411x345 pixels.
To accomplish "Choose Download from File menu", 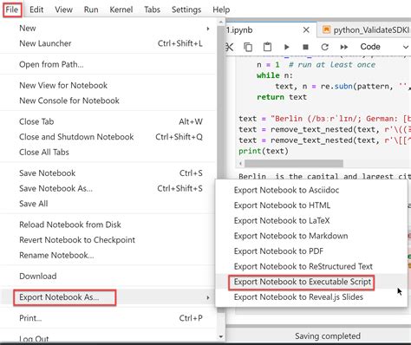I will coord(108,276).
